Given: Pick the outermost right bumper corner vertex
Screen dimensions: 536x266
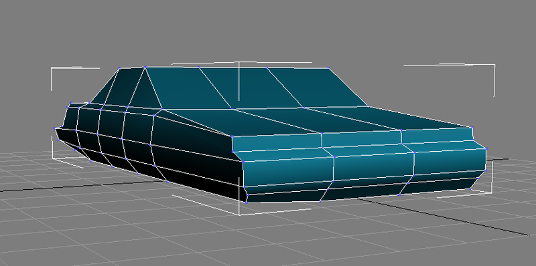Looking at the screenshot, I should click(x=486, y=148).
